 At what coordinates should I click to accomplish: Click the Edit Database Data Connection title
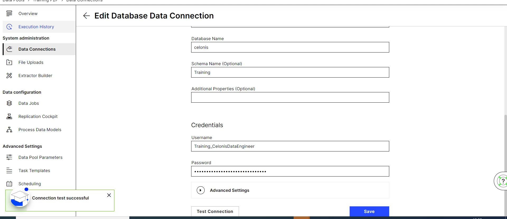pos(154,16)
